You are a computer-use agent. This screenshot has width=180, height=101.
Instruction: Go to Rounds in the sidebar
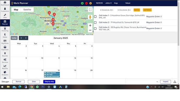(5, 54)
